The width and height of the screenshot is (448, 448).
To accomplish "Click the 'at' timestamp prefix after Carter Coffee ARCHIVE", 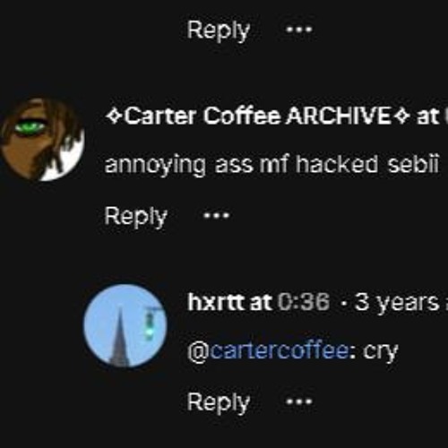I will (427, 116).
